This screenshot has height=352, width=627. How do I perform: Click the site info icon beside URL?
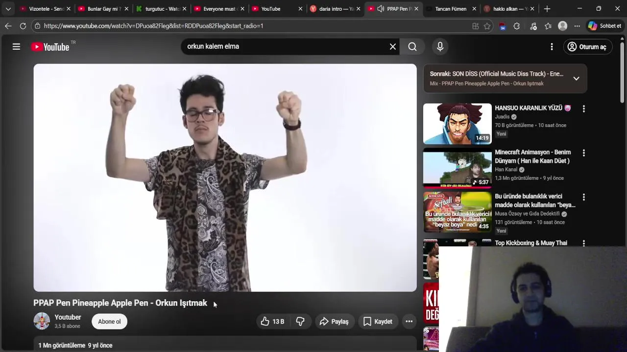tap(37, 26)
